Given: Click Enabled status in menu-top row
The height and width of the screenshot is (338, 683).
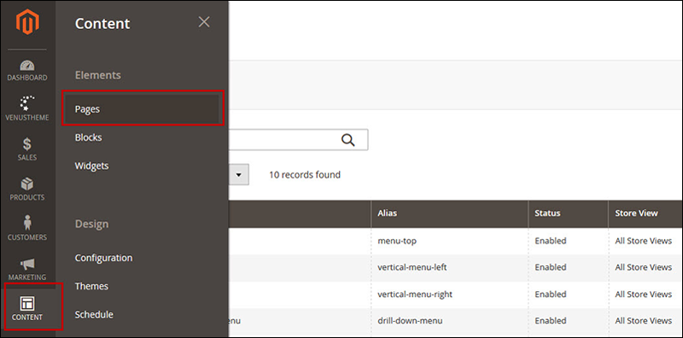Looking at the screenshot, I should [x=551, y=241].
